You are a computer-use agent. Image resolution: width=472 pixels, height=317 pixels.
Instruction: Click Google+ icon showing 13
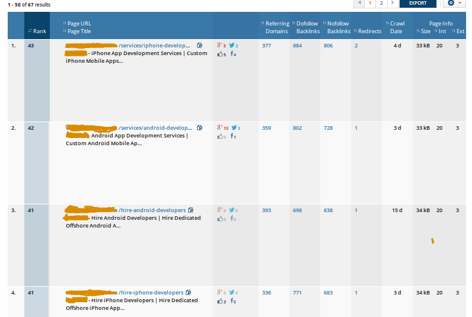coord(220,127)
